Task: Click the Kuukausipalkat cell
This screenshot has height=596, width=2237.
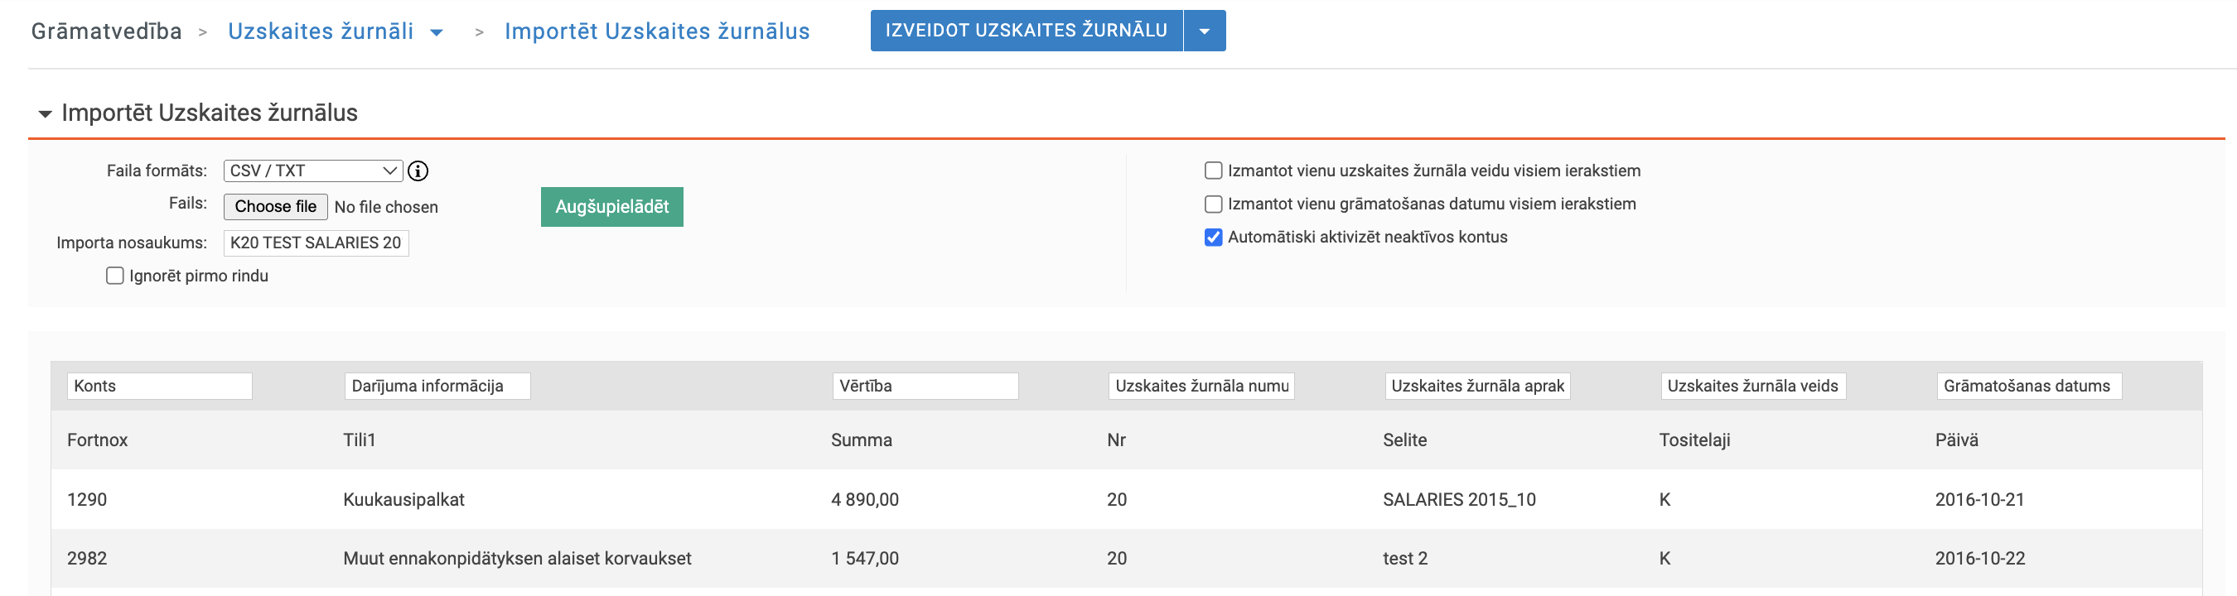Action: point(403,500)
